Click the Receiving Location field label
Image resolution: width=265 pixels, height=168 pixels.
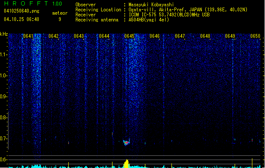pos(98,10)
